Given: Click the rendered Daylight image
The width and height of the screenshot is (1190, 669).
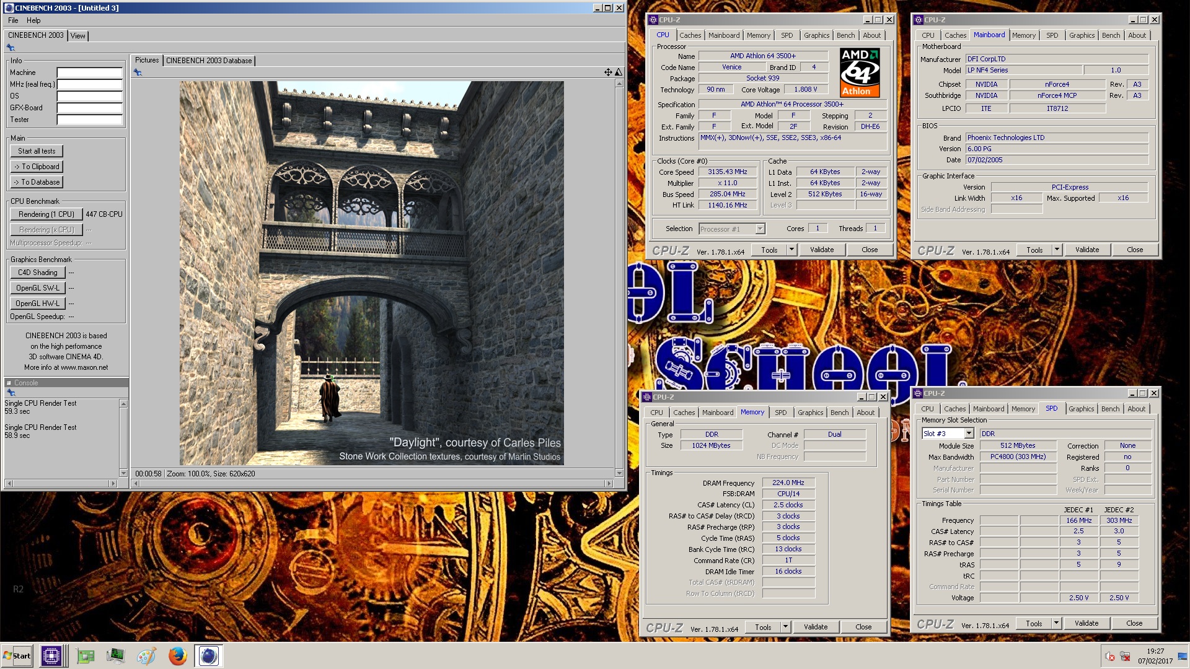Looking at the screenshot, I should click(371, 273).
